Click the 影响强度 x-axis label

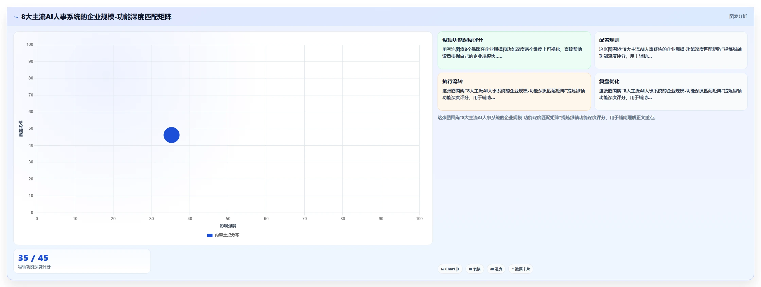click(x=228, y=226)
